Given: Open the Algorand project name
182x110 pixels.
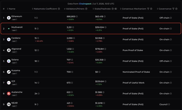Looking at the screenshot, I should [16, 49].
